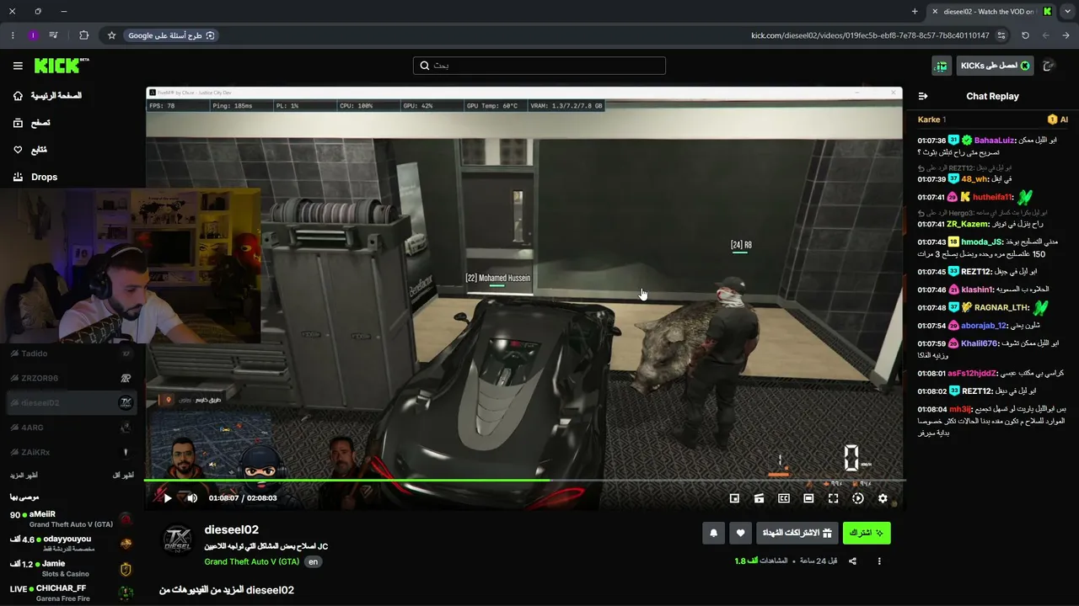Share the video with the share icon
The height and width of the screenshot is (606, 1079).
pyautogui.click(x=852, y=561)
